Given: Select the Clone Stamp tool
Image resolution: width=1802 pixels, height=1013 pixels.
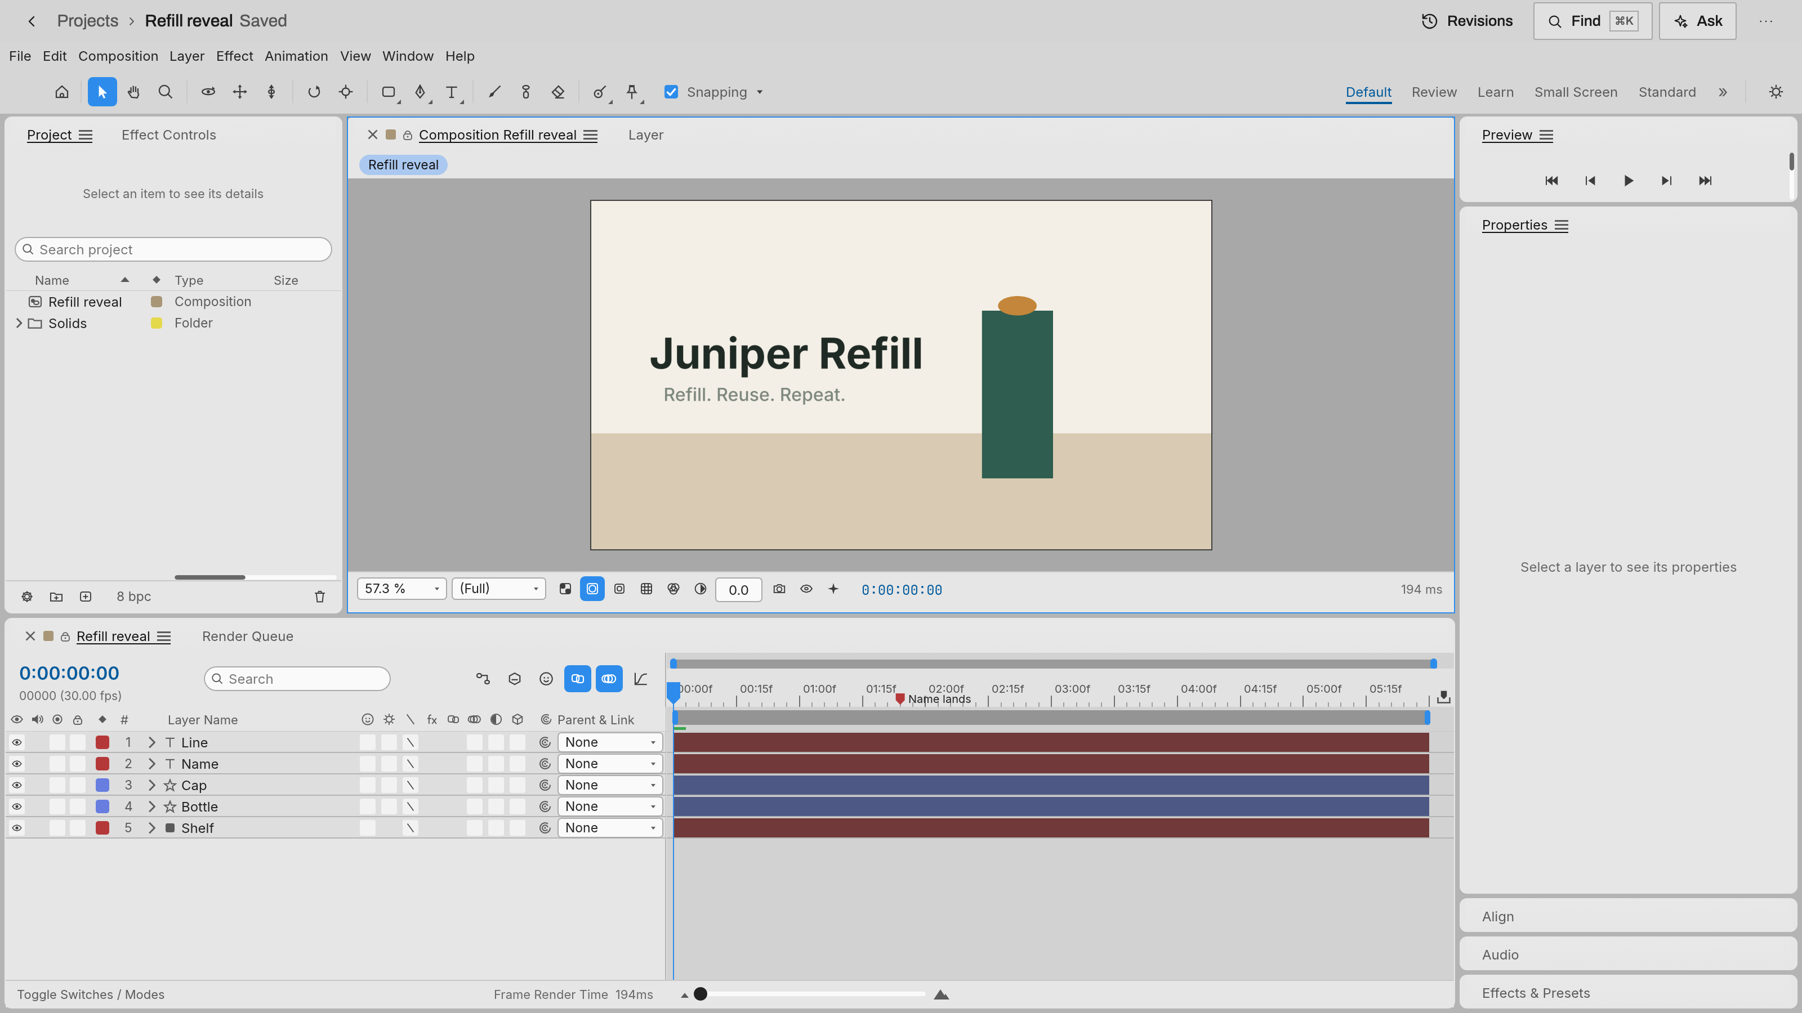Looking at the screenshot, I should coord(526,92).
